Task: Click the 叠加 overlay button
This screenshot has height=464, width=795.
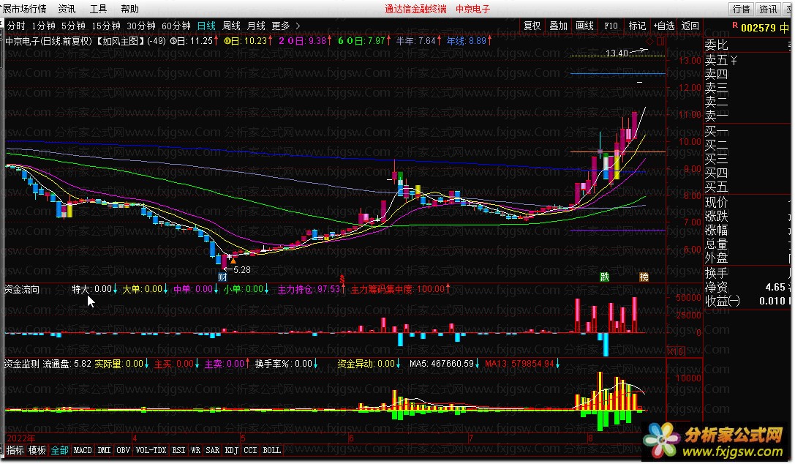Action: click(x=558, y=26)
